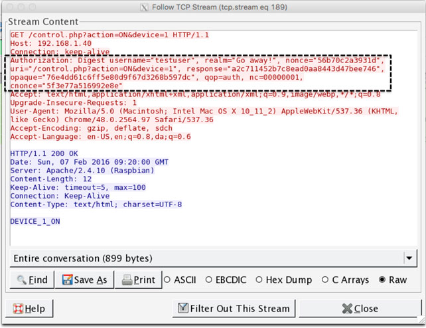Close the Follow TCP Stream dialog
The width and height of the screenshot is (426, 328).
click(x=360, y=309)
